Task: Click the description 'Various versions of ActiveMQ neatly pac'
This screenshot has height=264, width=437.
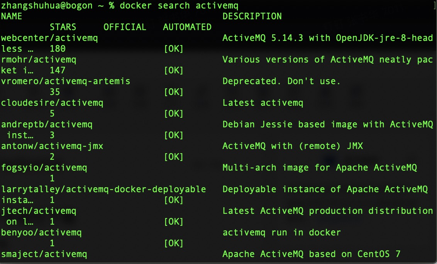Action: (327, 60)
